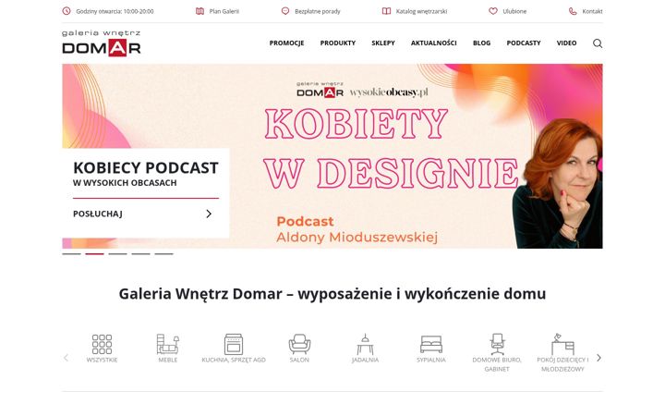
Task: Select the Jadalnia dining table icon
Action: 365,344
